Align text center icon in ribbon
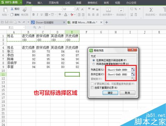 coord(93,15)
